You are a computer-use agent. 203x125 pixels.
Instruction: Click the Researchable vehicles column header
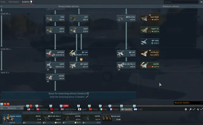click(69, 6)
